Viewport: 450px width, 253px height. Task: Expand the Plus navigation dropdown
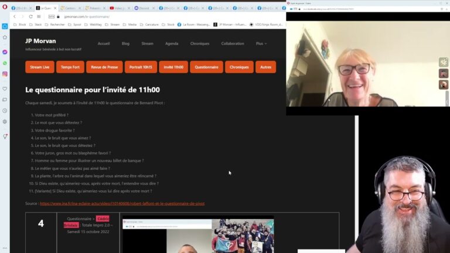[261, 43]
